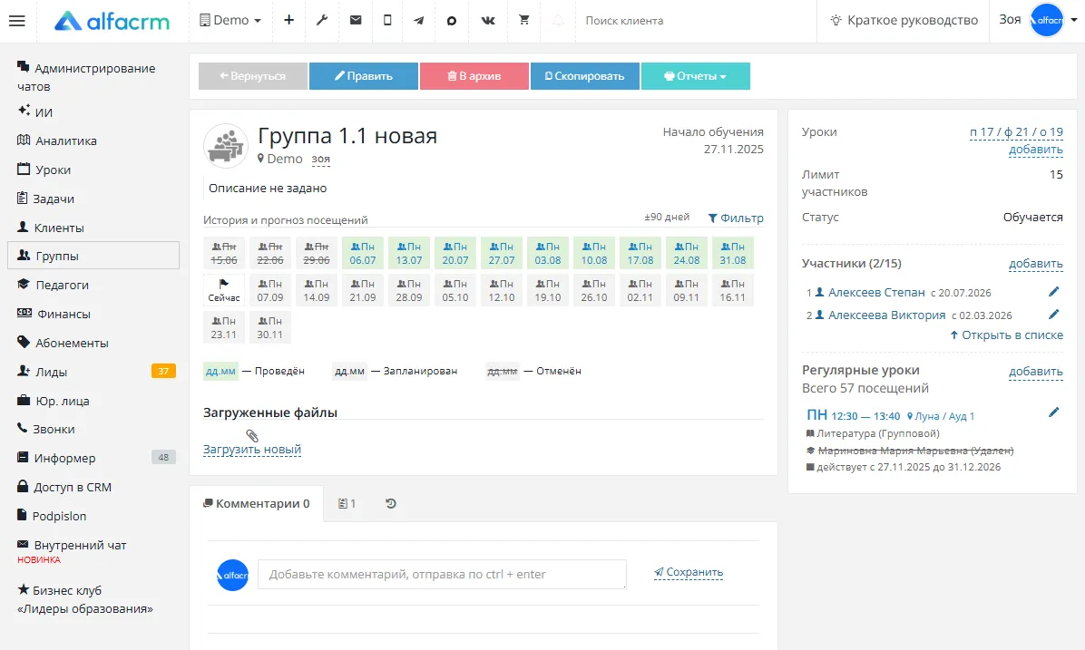Open lessons counter п 17 / ф 21 / о 19
Screen dimensions: 1085x650
(x=1016, y=131)
